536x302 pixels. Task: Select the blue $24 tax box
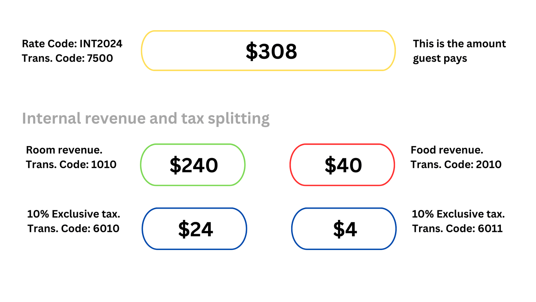(194, 229)
